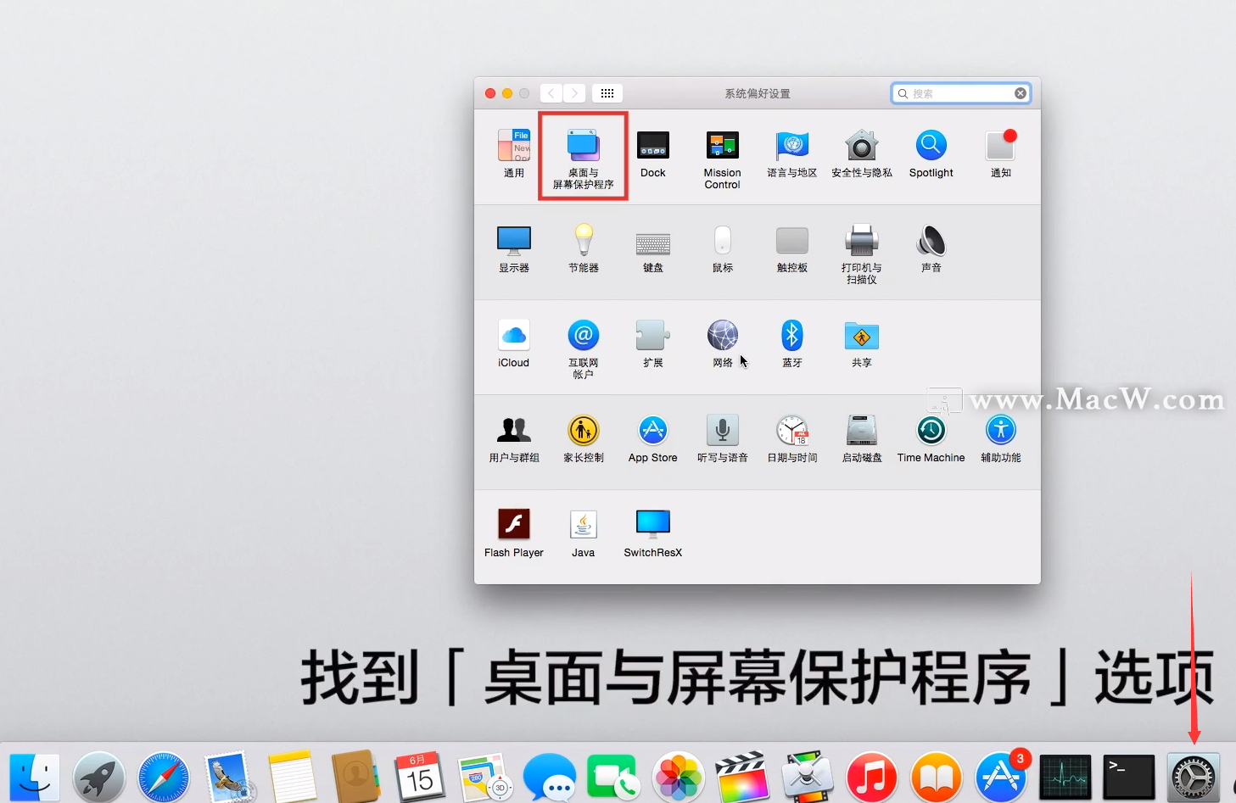Open 网络 network preferences
Image resolution: width=1236 pixels, height=803 pixels.
[723, 343]
